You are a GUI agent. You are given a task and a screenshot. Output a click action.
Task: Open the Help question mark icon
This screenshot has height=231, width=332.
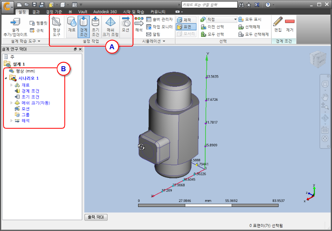coord(268,5)
